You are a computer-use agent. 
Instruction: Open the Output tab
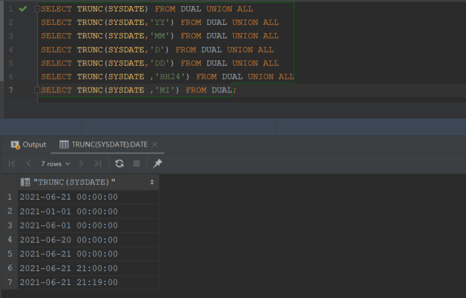coord(29,144)
